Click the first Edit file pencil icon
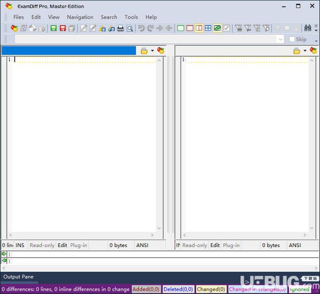The height and width of the screenshot is (294, 320). pyautogui.click(x=84, y=28)
